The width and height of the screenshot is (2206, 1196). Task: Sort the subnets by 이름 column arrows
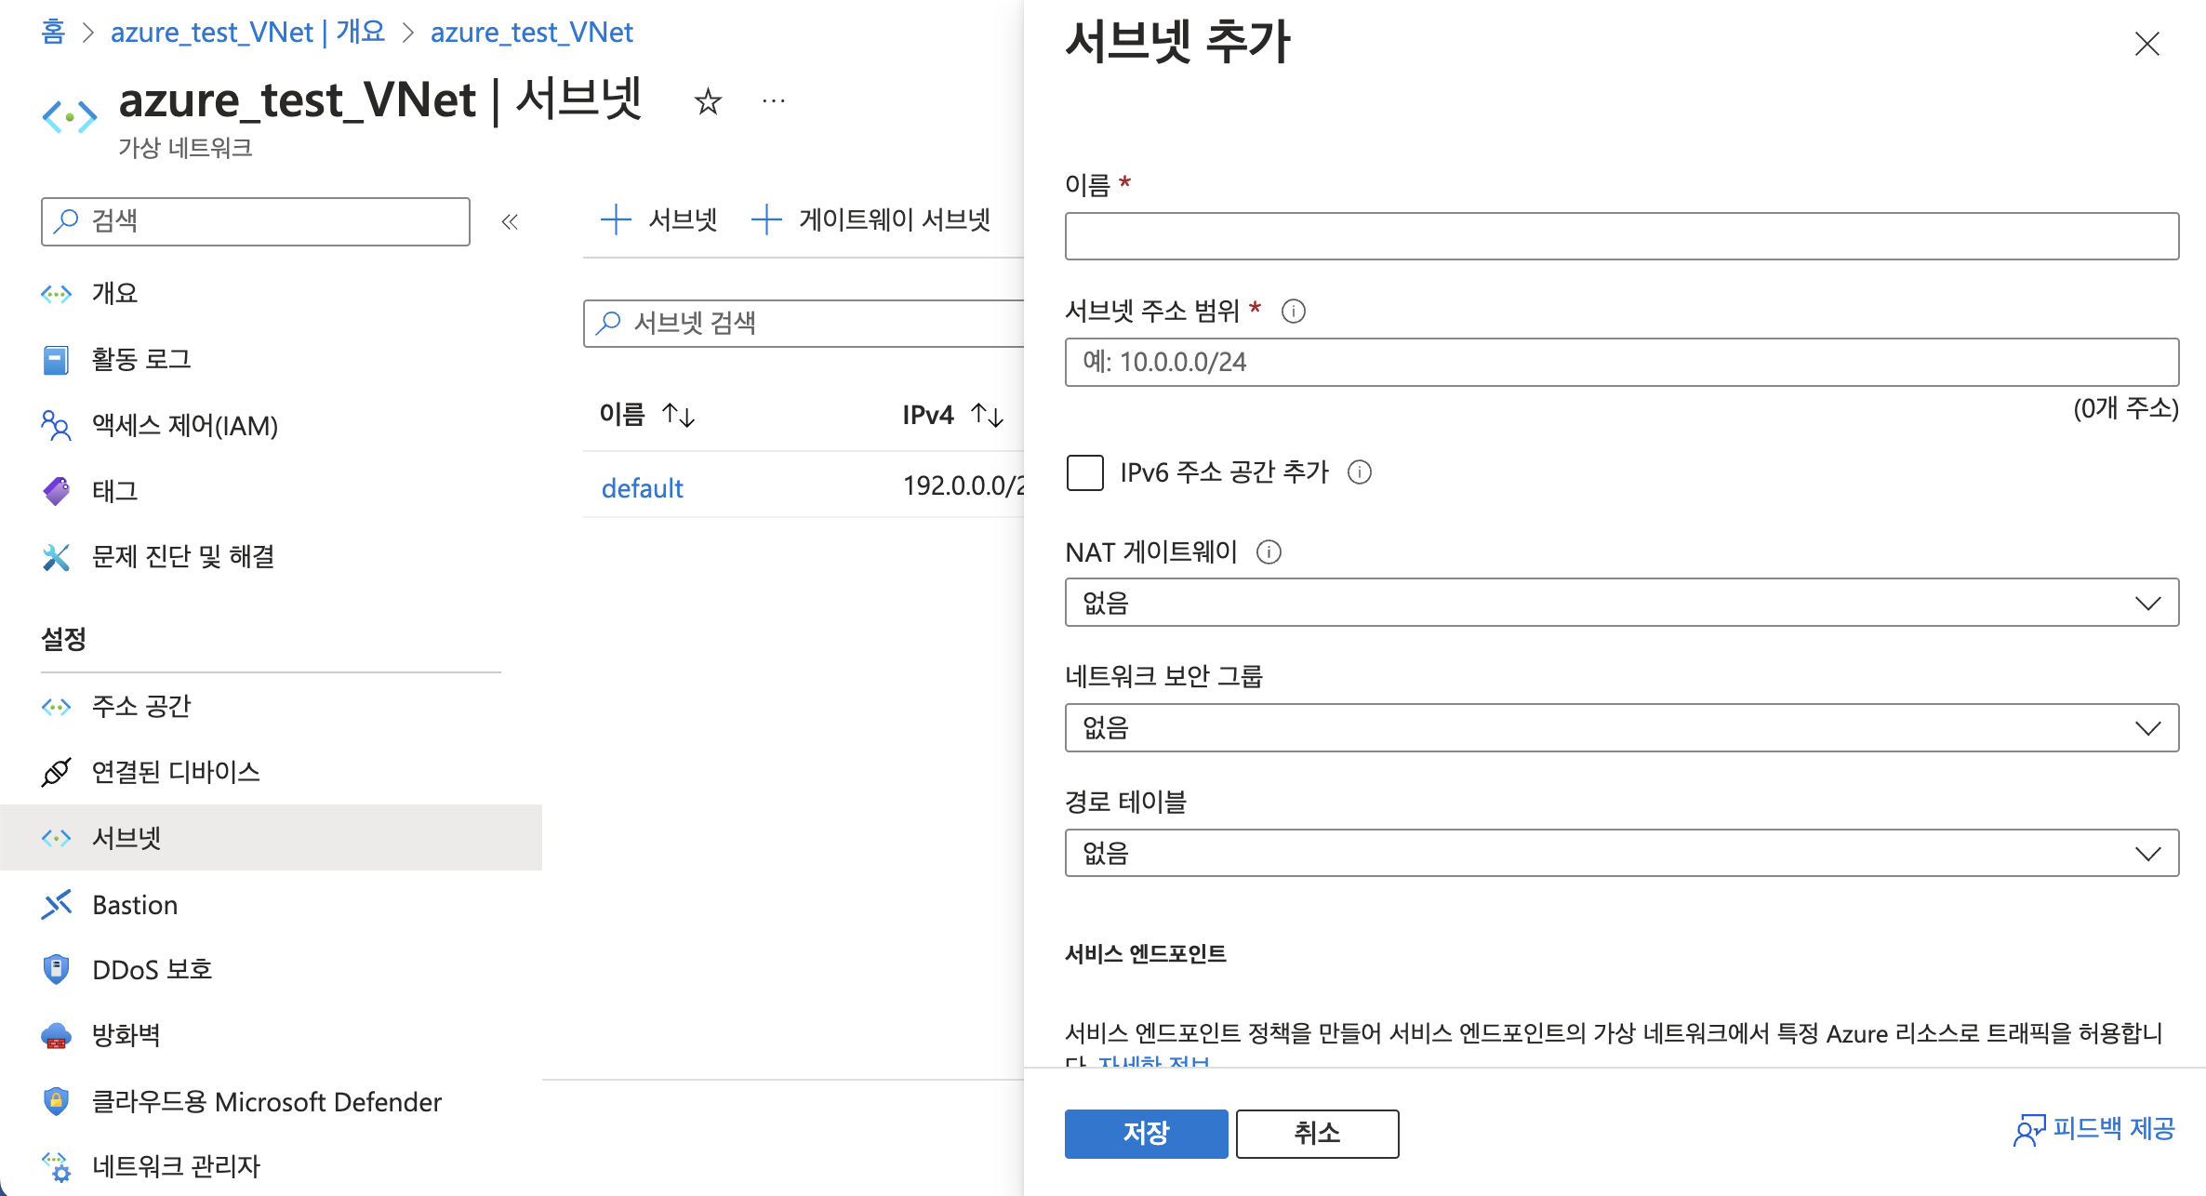[x=678, y=415]
